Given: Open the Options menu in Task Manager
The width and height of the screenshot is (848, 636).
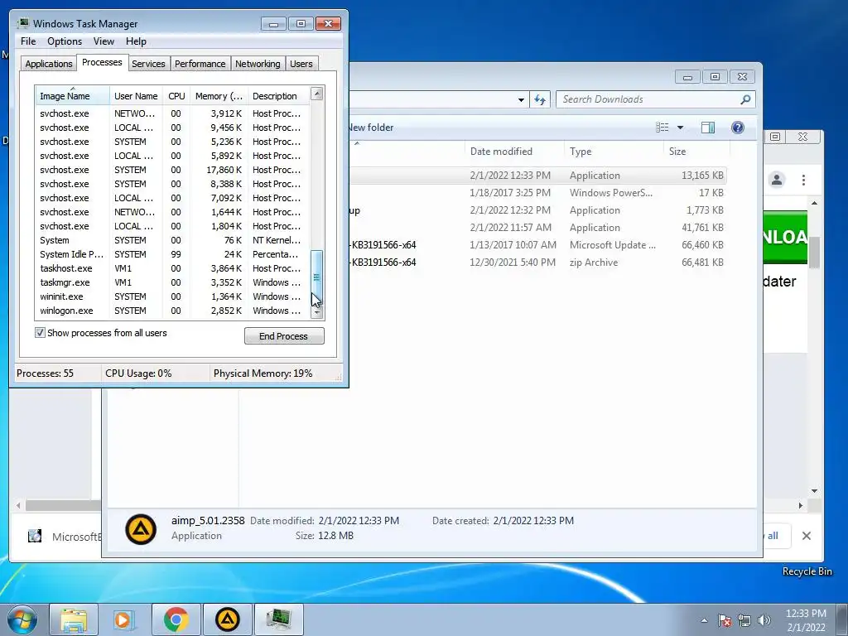Looking at the screenshot, I should coord(65,41).
